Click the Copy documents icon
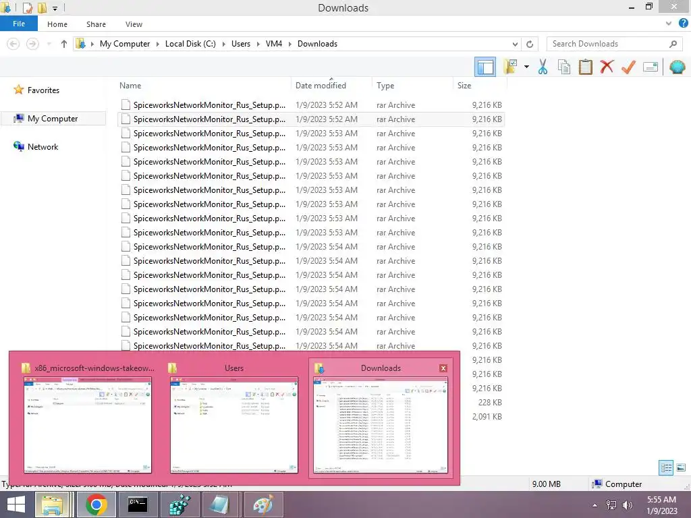Screen dimensions: 691x518 click(x=564, y=67)
